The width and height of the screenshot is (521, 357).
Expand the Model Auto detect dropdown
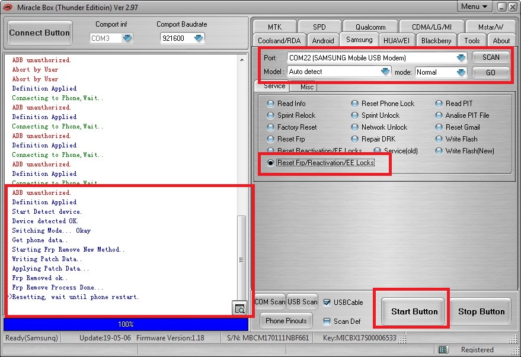click(x=385, y=71)
